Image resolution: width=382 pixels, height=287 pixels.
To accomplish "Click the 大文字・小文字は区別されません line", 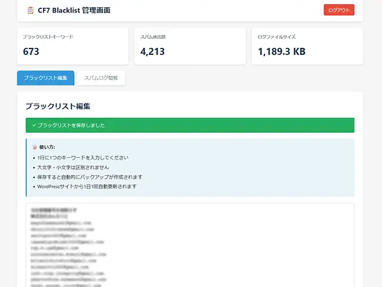I will 73,167.
